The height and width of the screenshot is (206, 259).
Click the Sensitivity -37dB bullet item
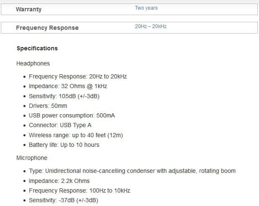[x=63, y=200]
